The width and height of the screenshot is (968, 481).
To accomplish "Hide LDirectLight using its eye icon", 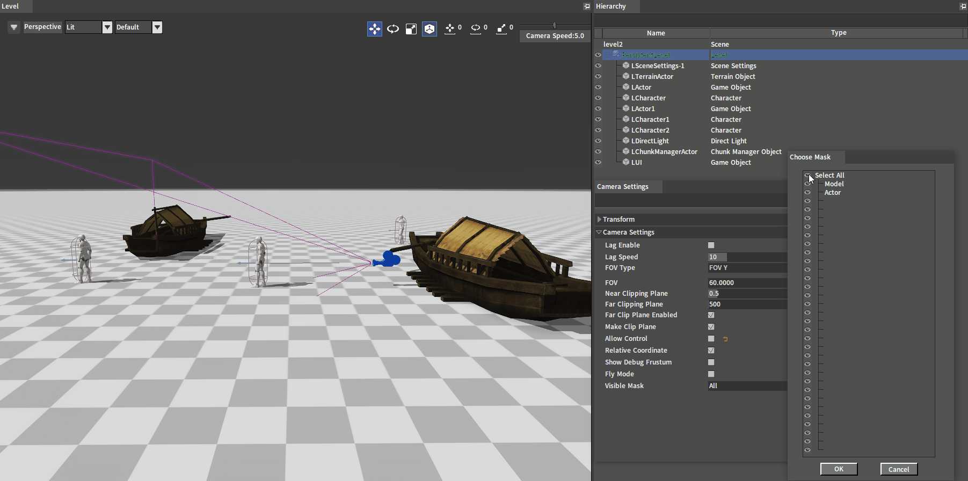I will click(598, 141).
